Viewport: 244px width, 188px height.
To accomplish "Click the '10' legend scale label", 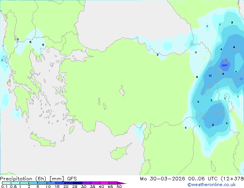I will point(48,186).
